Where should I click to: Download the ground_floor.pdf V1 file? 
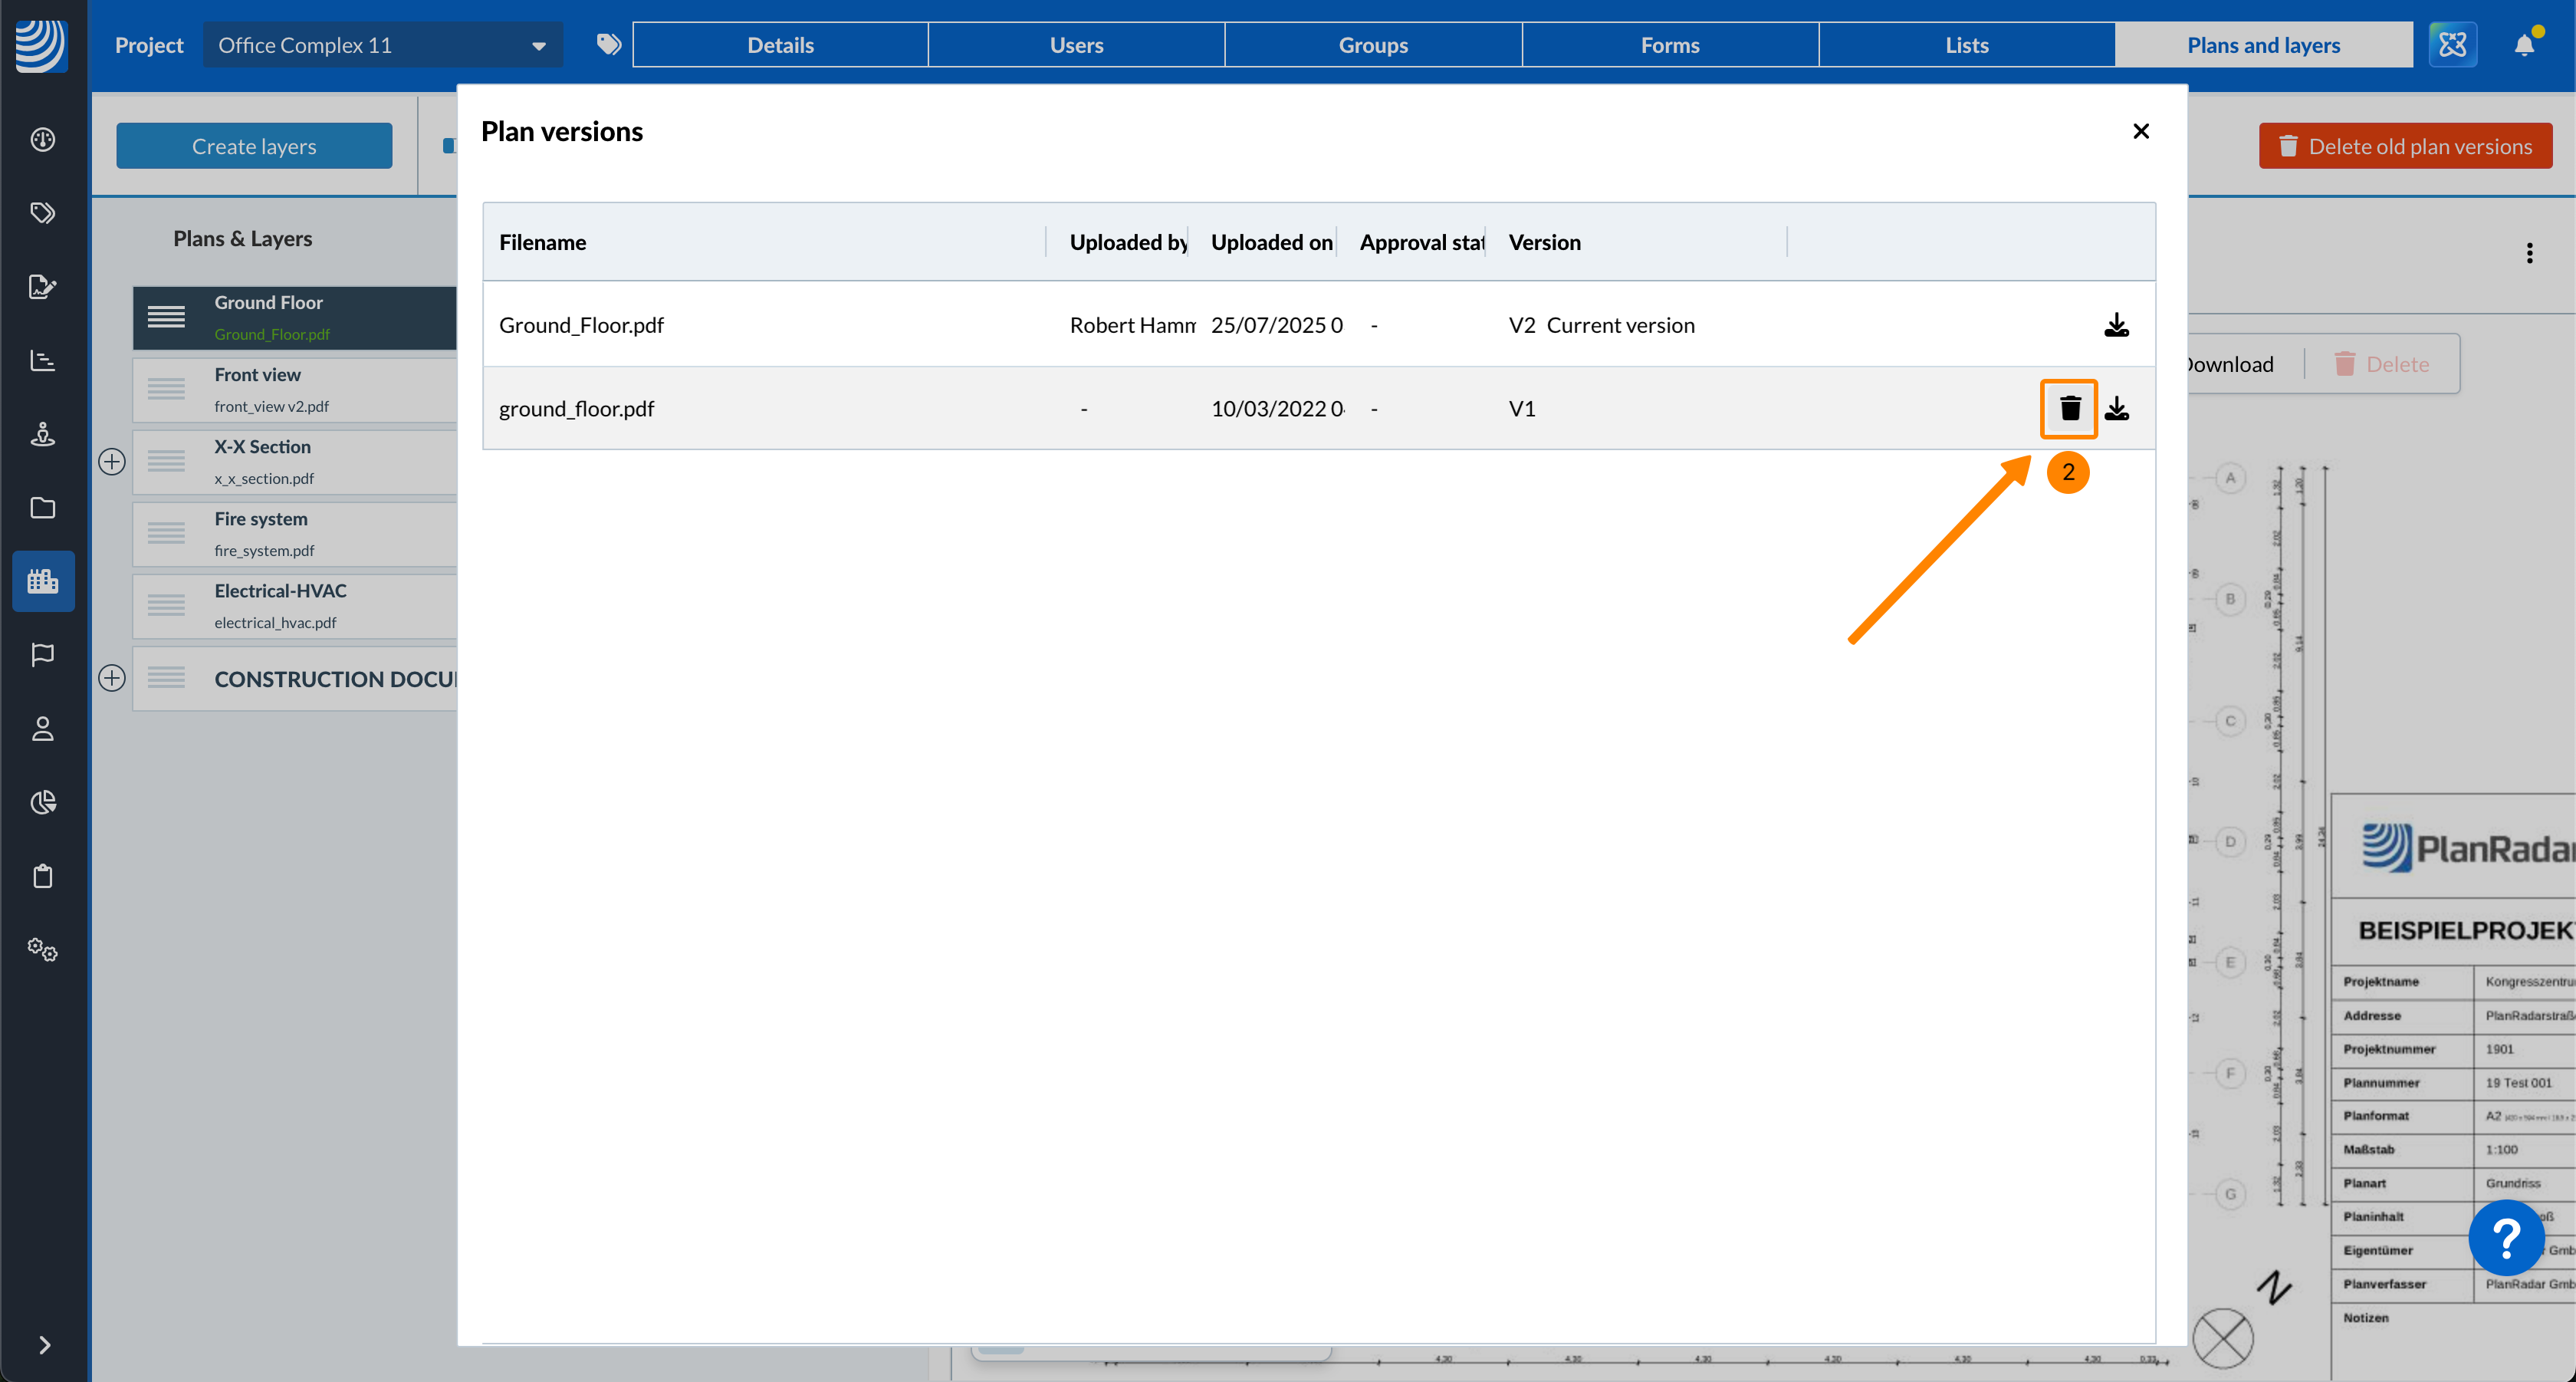2116,408
